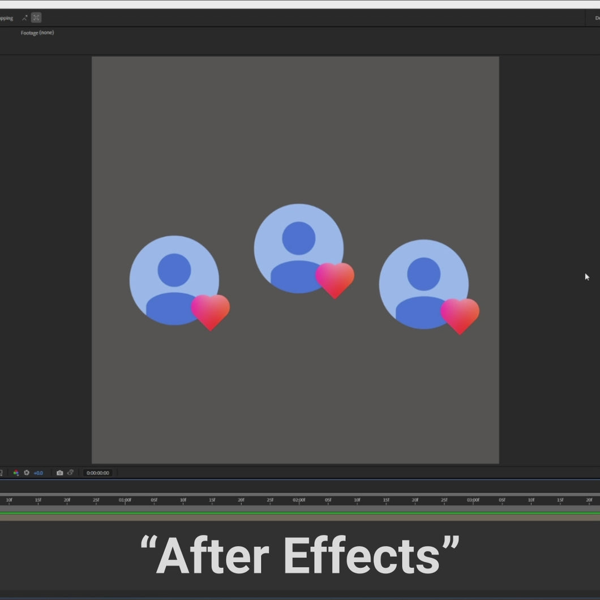Toggle the snap-to-bounding-box option icon
The image size is (600, 600).
36,18
